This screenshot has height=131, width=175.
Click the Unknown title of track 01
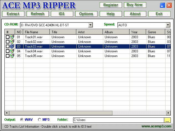(58, 37)
